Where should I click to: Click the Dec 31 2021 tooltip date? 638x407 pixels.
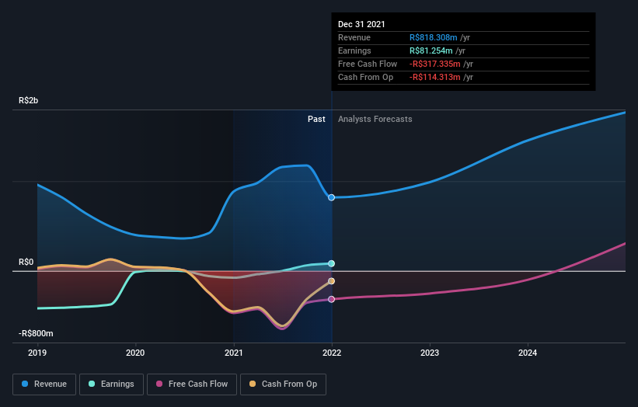click(361, 24)
